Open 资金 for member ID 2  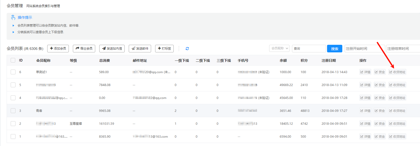(x=380, y=124)
